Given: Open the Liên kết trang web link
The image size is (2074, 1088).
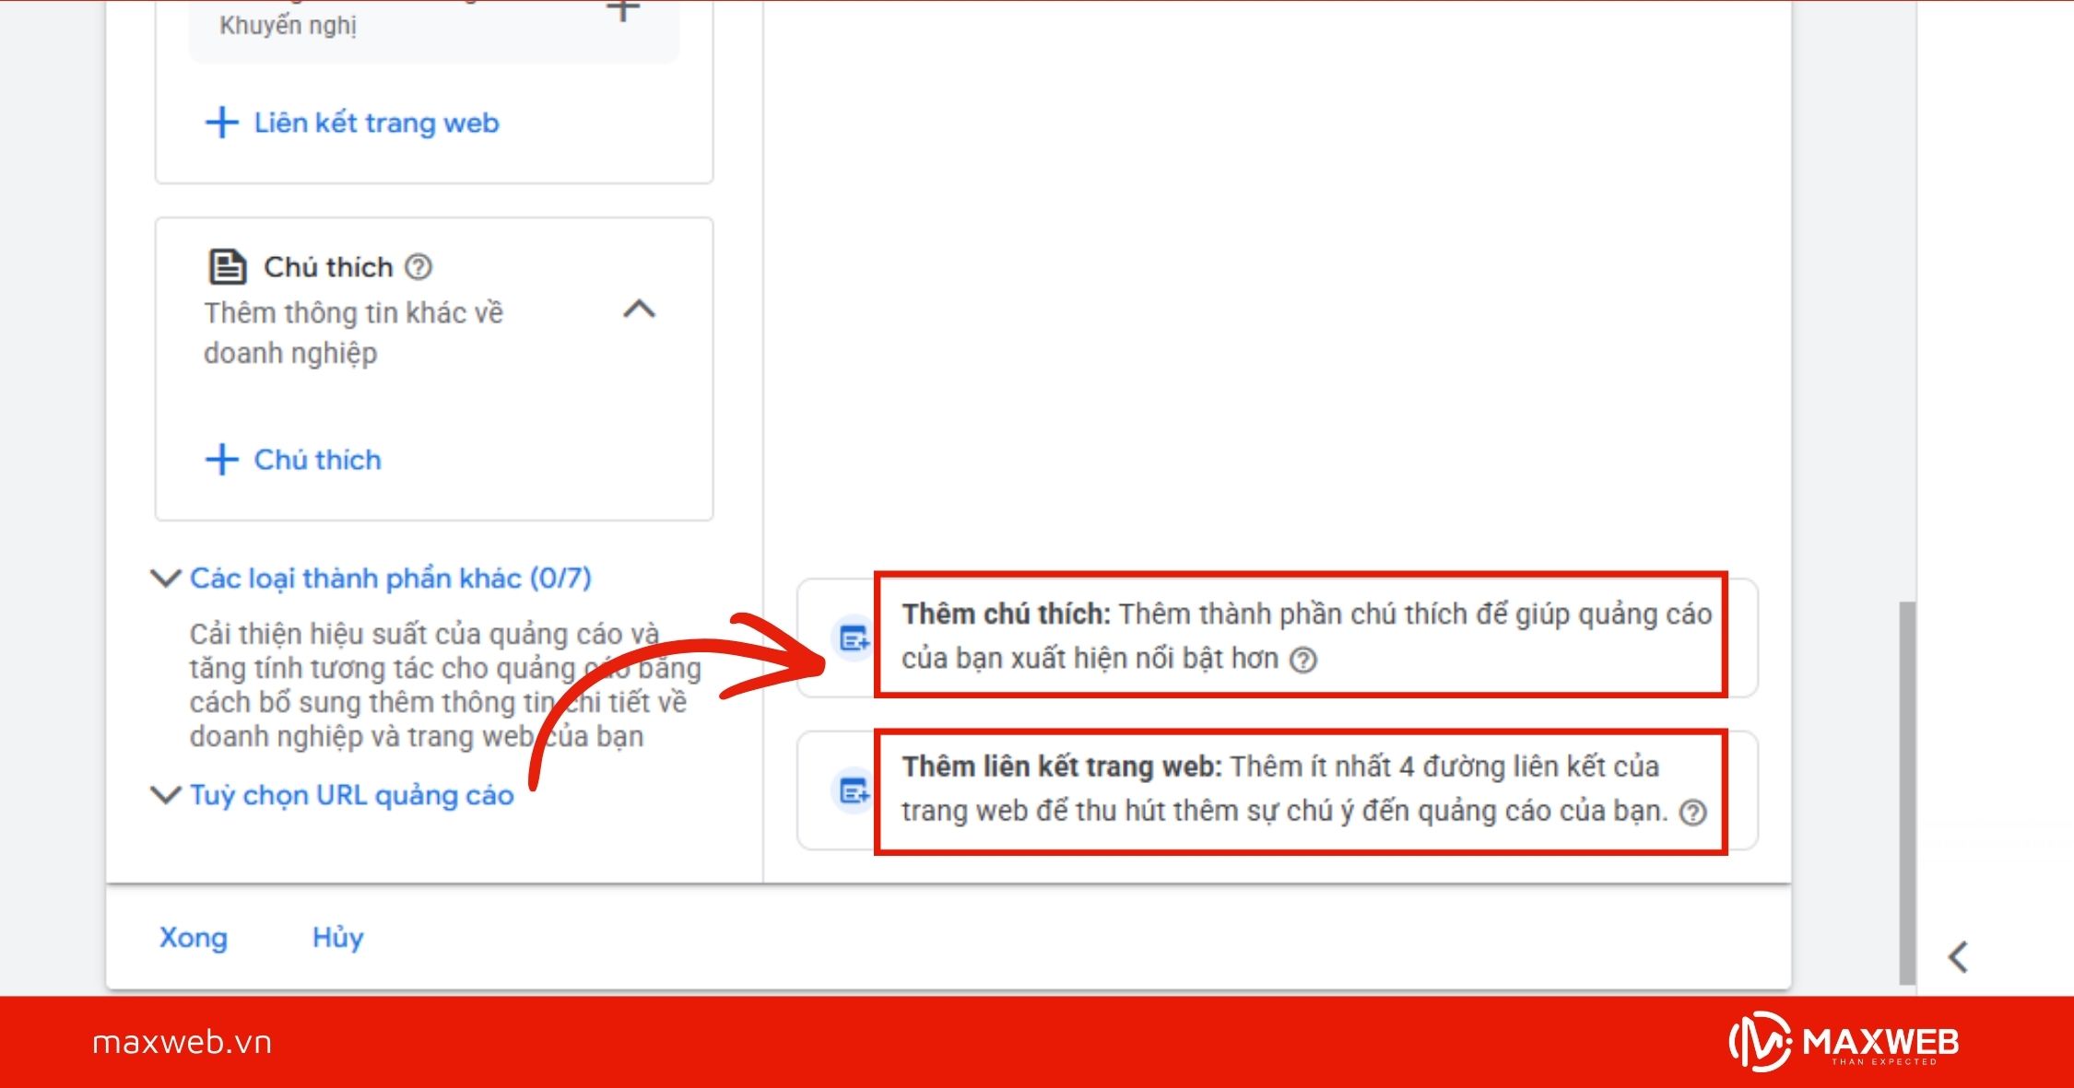Looking at the screenshot, I should [x=377, y=123].
